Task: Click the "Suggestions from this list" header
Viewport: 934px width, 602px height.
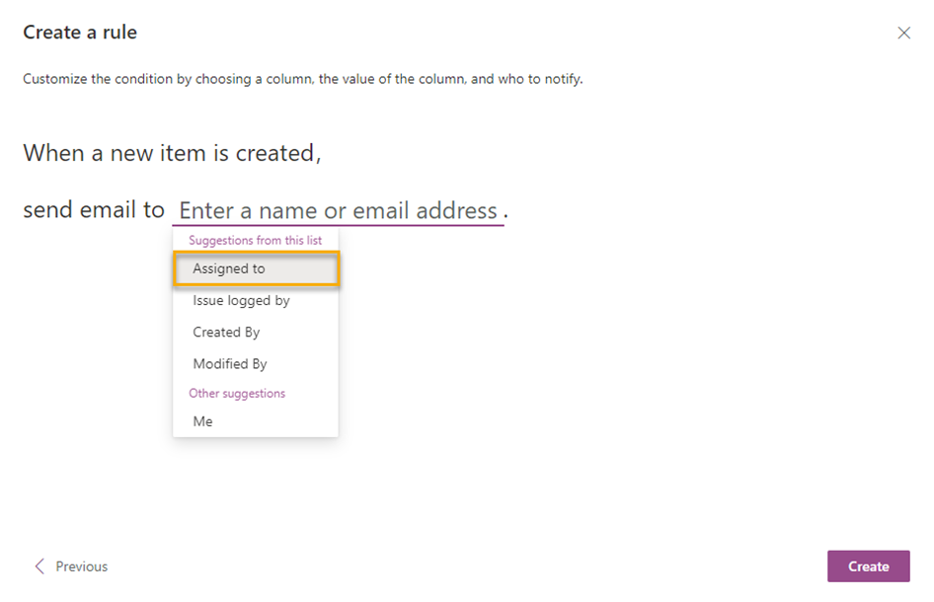Action: [x=255, y=240]
